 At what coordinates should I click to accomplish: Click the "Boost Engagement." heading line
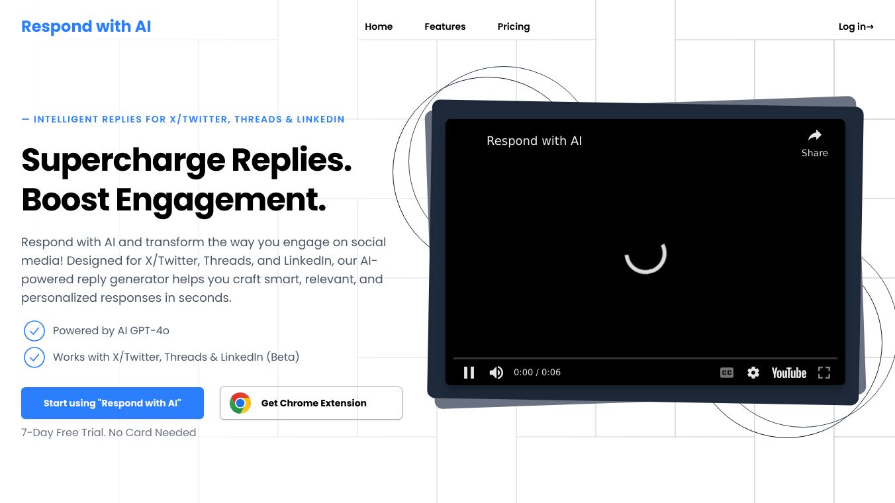(x=174, y=200)
